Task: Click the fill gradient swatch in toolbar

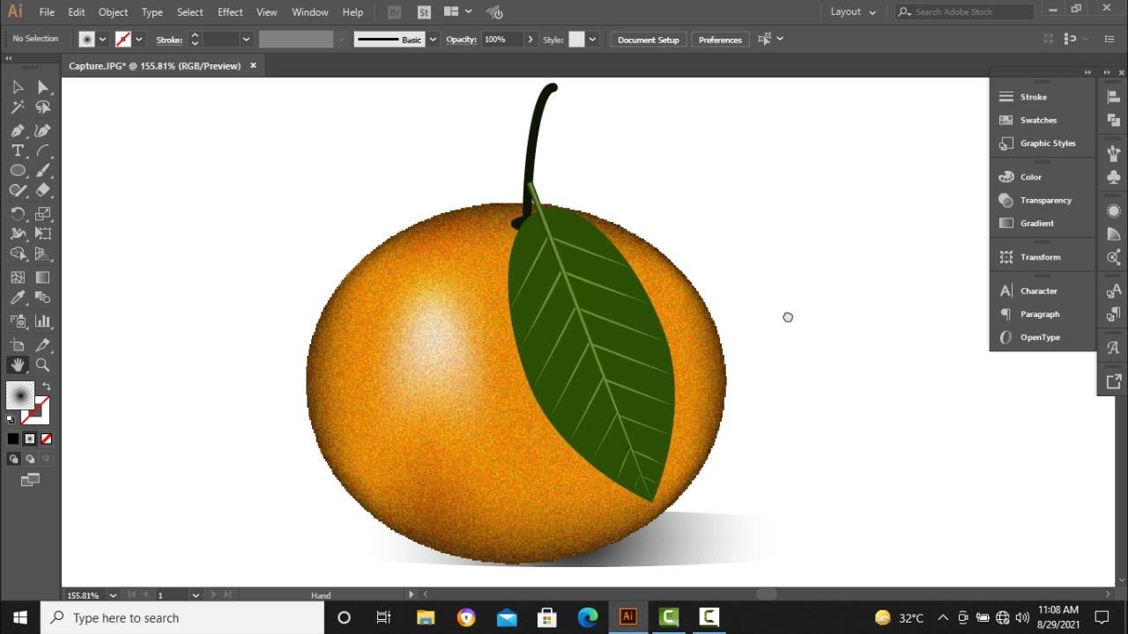Action: 19,396
